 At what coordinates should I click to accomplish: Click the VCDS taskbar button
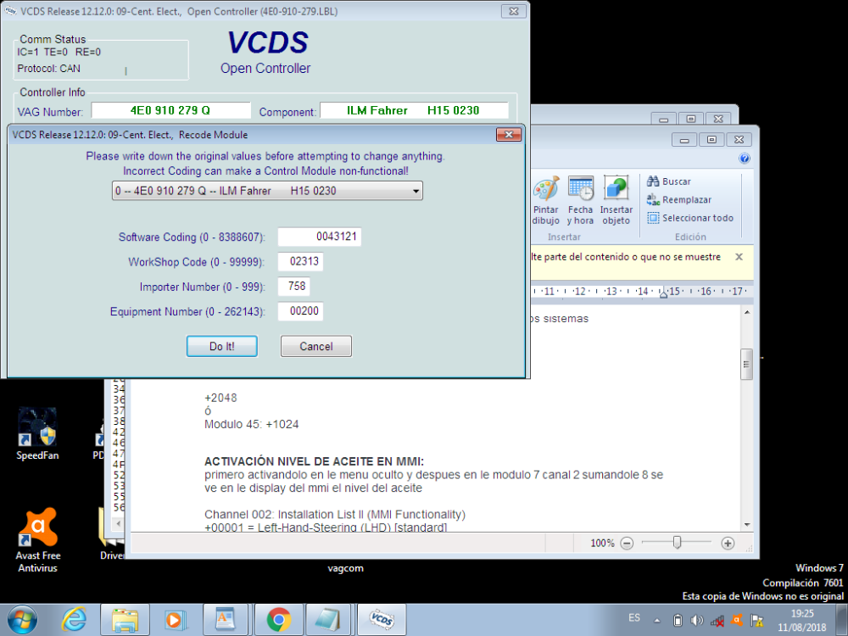[382, 620]
